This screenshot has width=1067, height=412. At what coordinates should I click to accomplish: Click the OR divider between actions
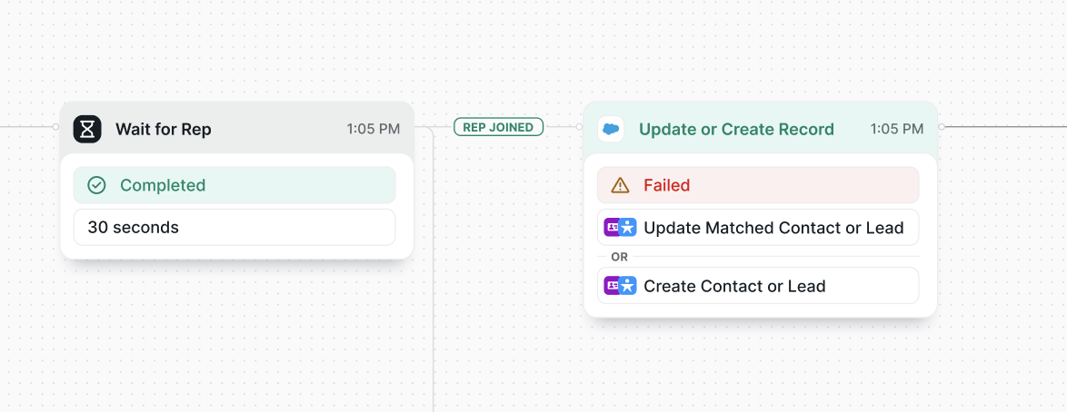pyautogui.click(x=619, y=257)
